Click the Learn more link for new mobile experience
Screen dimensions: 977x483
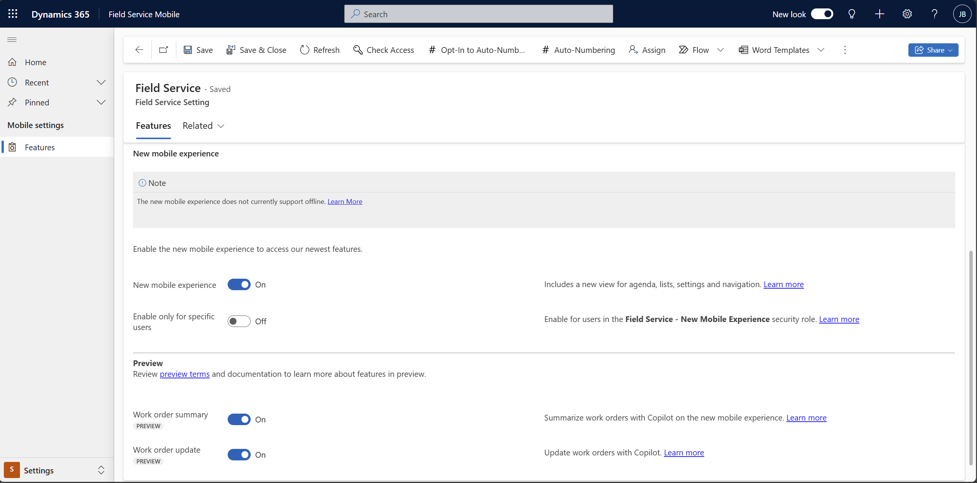(783, 284)
